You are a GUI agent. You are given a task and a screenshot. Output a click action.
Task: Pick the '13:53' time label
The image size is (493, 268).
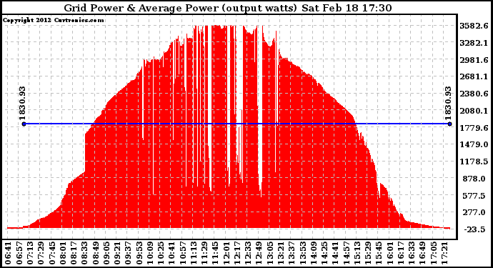[x=303, y=253]
